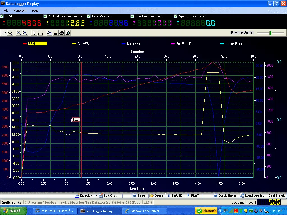Screen dimensions: 287x215
Task: Copy the graph using the Copy icon
Action: [49, 33]
